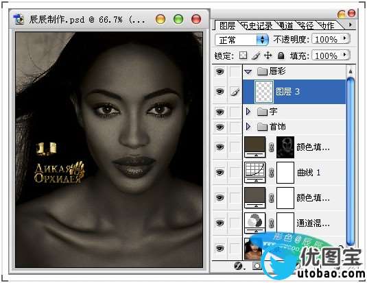Click the curves adjustment thumbnail of 曲线 1
The image size is (367, 283).
point(254,173)
